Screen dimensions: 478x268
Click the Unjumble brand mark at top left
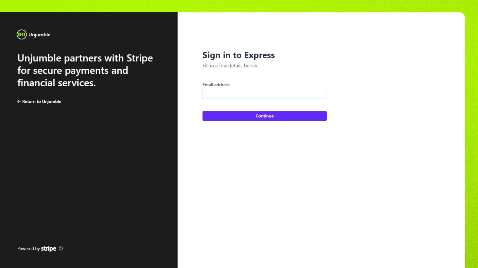(x=21, y=34)
